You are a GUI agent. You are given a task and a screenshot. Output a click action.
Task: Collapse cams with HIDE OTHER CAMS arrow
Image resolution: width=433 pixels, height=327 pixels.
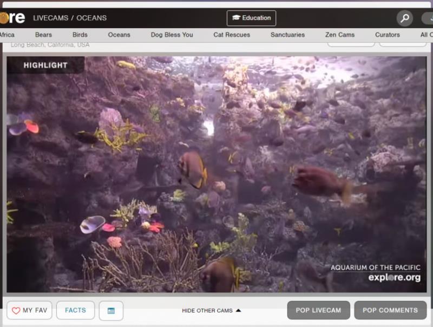coord(239,310)
